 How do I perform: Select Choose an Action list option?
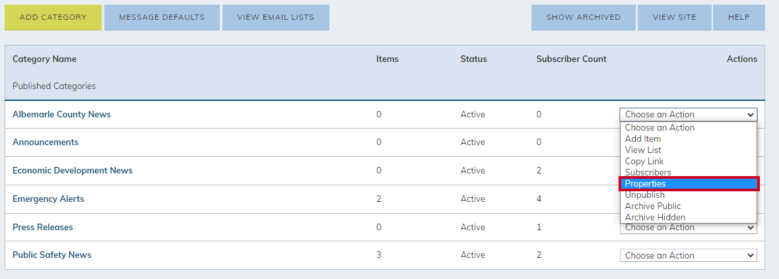(x=688, y=127)
